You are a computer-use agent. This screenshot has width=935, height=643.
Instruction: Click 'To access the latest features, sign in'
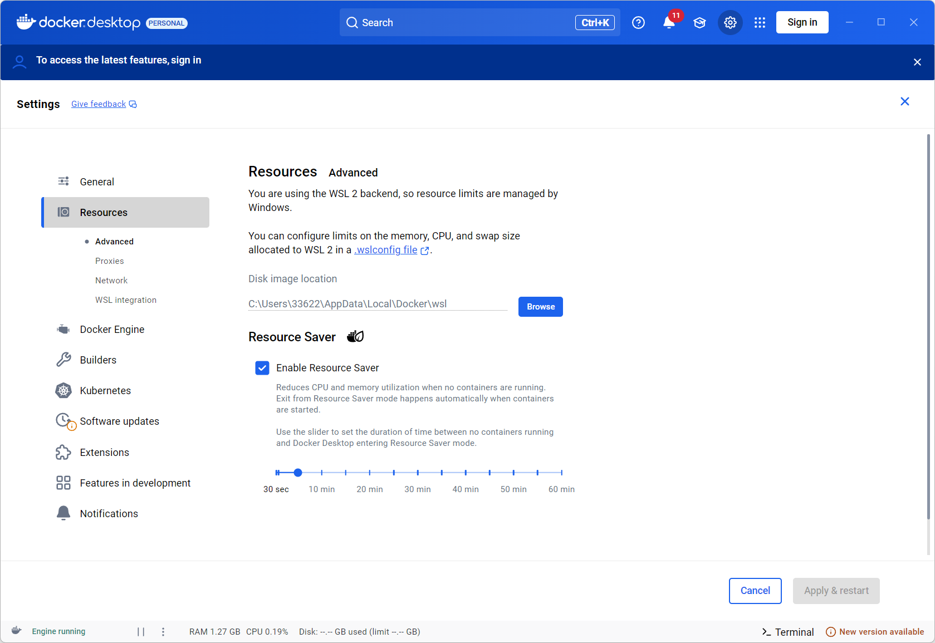[119, 60]
